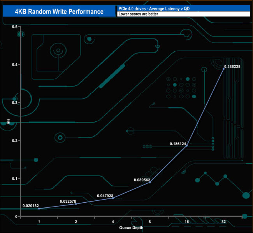Click the 0.2 y-axis tick label

(x=15, y=141)
